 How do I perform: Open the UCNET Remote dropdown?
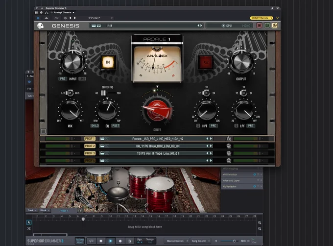pos(262,18)
